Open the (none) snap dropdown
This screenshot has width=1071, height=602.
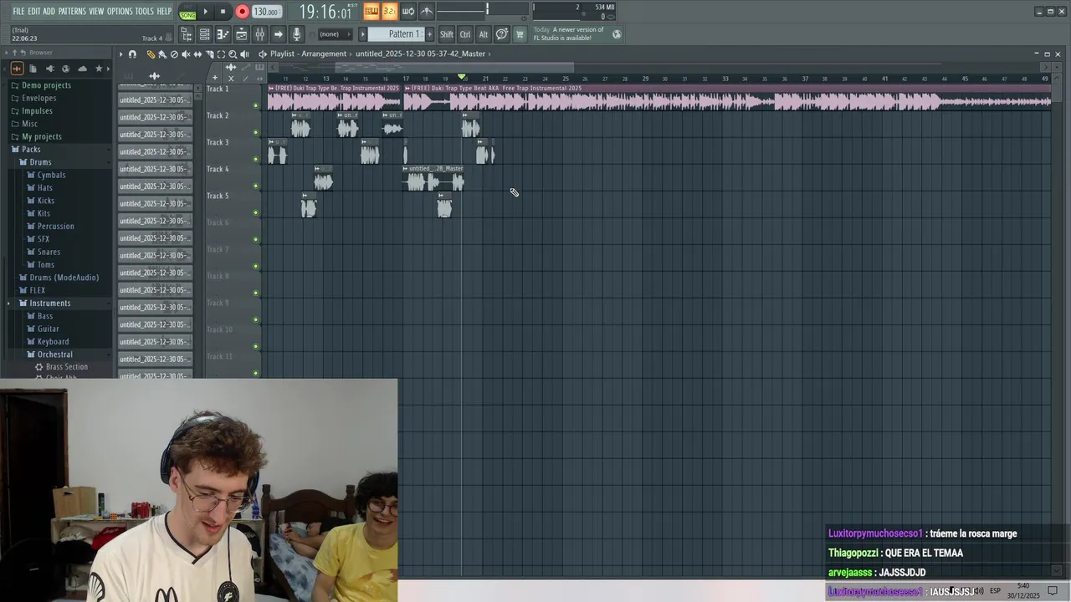[x=335, y=34]
